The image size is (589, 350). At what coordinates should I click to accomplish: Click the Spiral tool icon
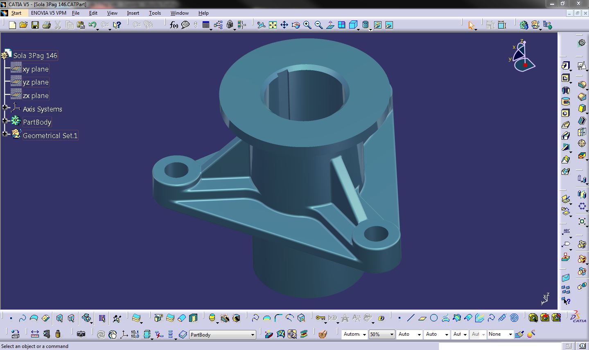coord(514,318)
